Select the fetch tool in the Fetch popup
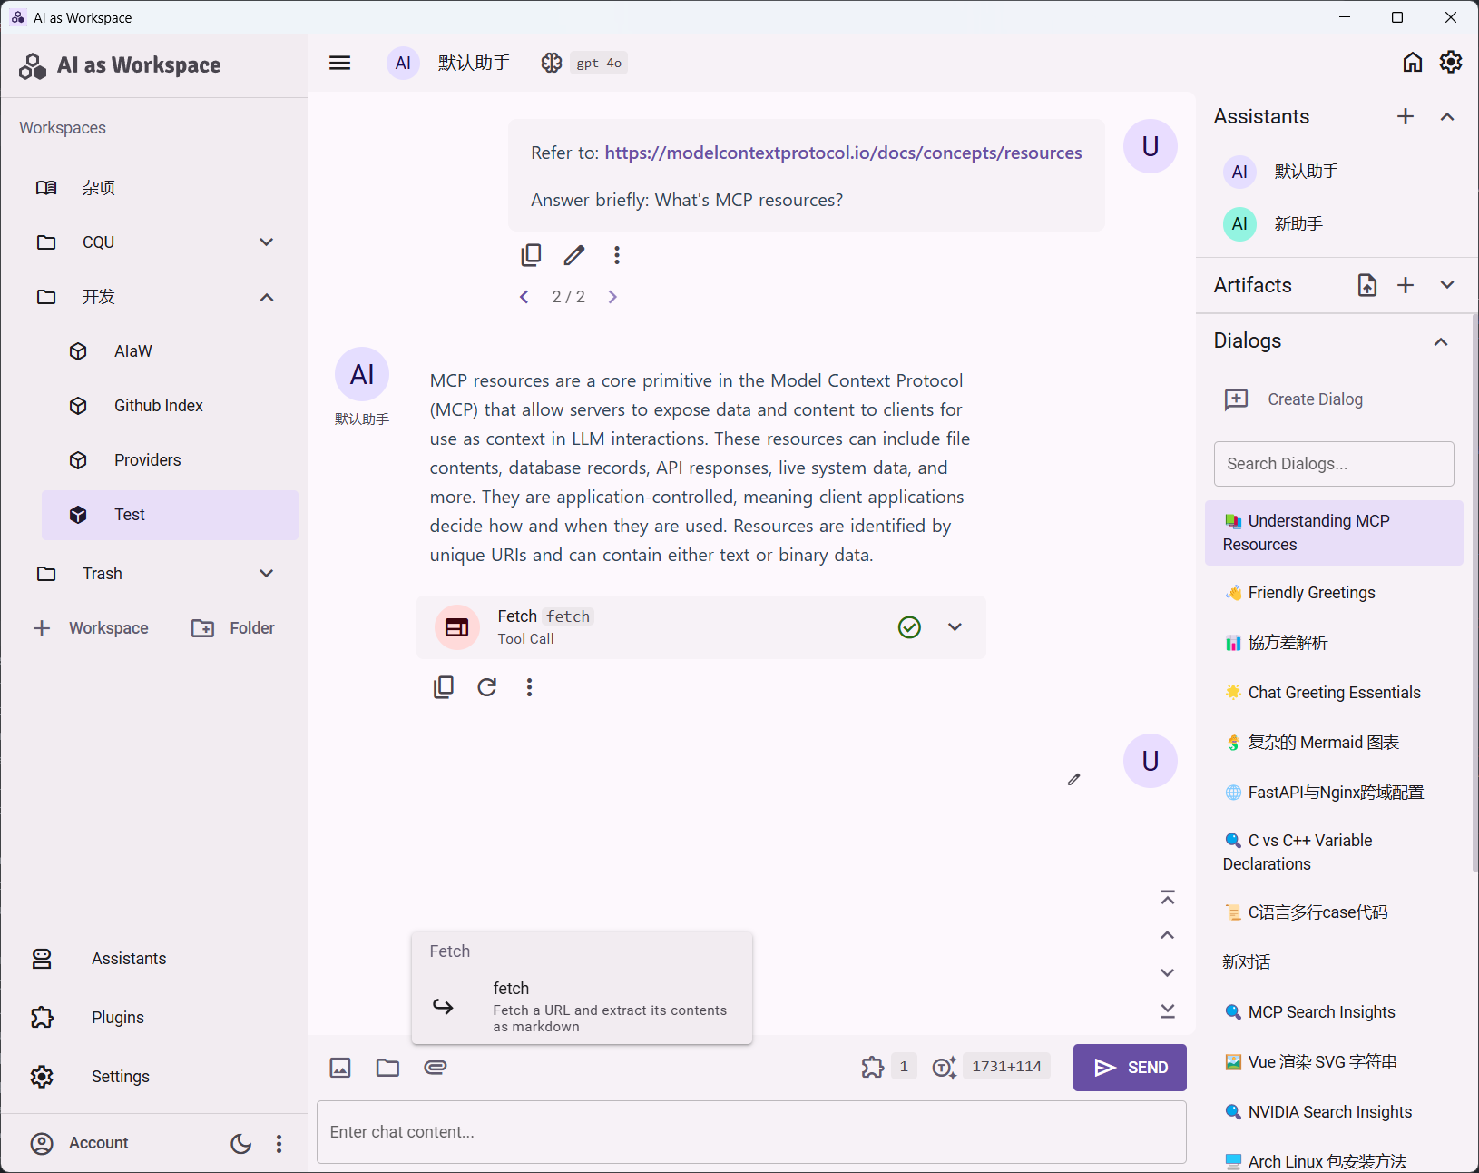This screenshot has height=1173, width=1479. [582, 1006]
